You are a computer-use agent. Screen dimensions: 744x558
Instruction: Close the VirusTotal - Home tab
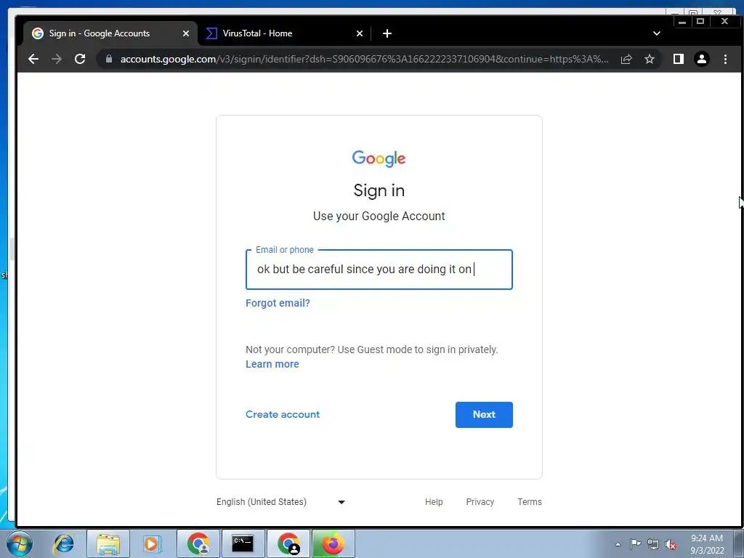click(359, 33)
